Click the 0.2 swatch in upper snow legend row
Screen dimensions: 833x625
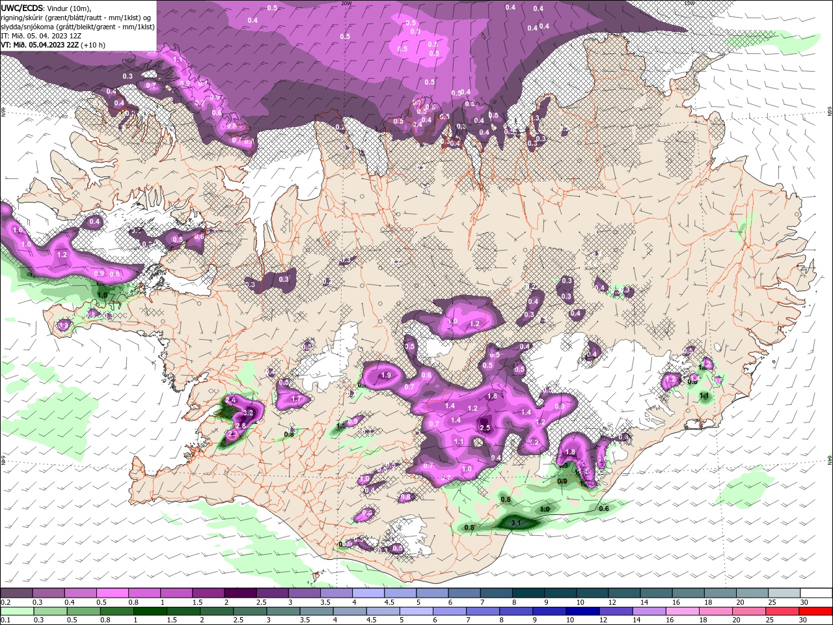17,593
